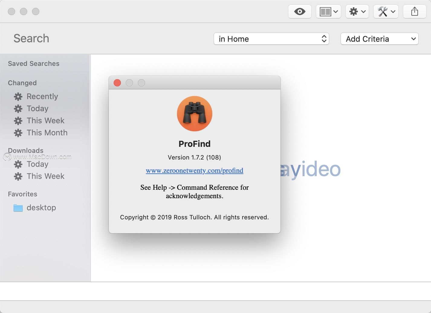Click the gear icon beside This Week under Downloads
The height and width of the screenshot is (313, 431).
coord(18,176)
